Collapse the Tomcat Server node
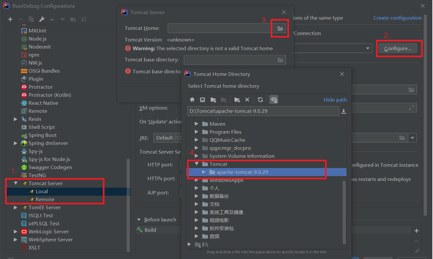Image resolution: width=433 pixels, height=259 pixels. [x=15, y=183]
